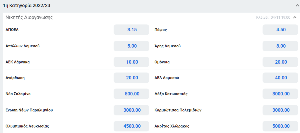Image resolution: width=300 pixels, height=133 pixels.
Task: Click the Άρης Λεμεσού team name
Action: 167,46
